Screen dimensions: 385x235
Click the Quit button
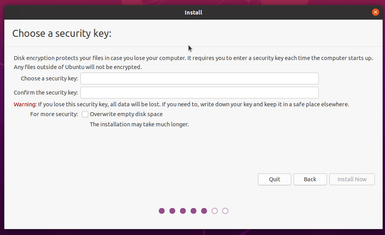click(x=274, y=179)
